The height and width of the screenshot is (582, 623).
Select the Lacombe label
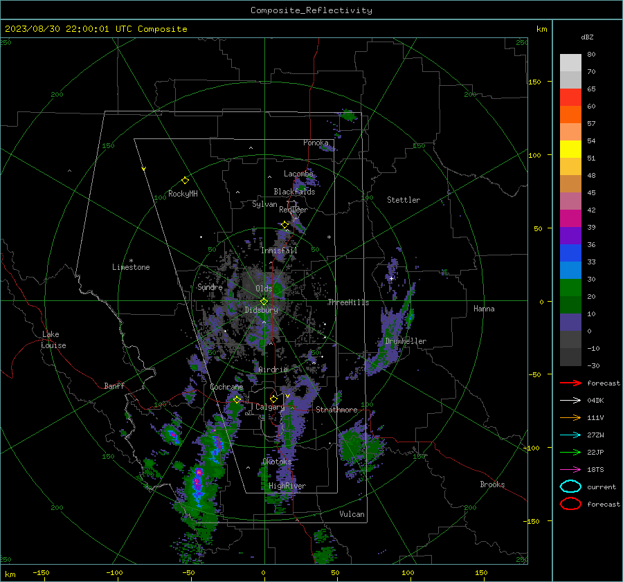point(298,174)
